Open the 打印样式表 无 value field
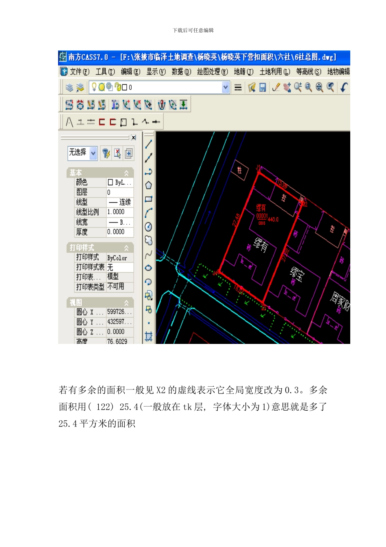 [x=120, y=267]
